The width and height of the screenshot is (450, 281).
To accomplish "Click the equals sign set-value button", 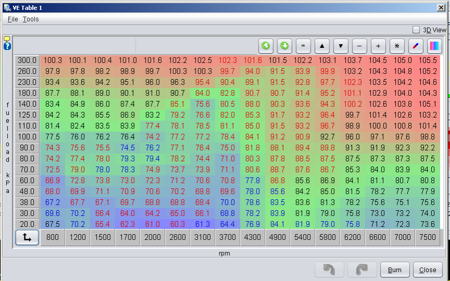I will tap(303, 46).
